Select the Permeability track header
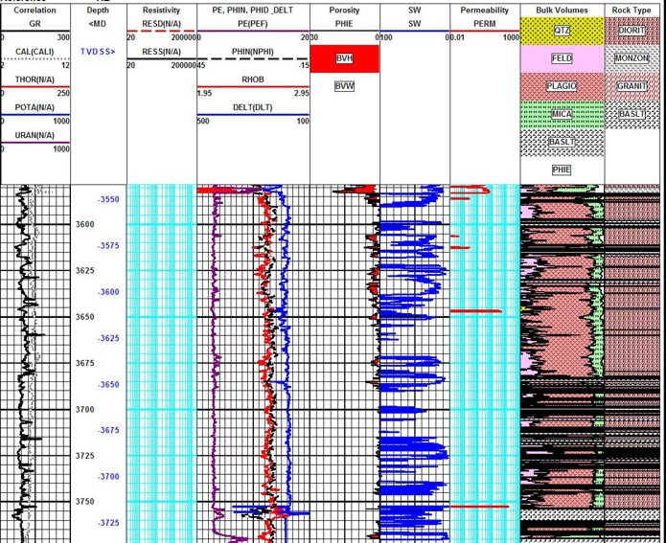Image resolution: width=666 pixels, height=543 pixels. pos(484,11)
